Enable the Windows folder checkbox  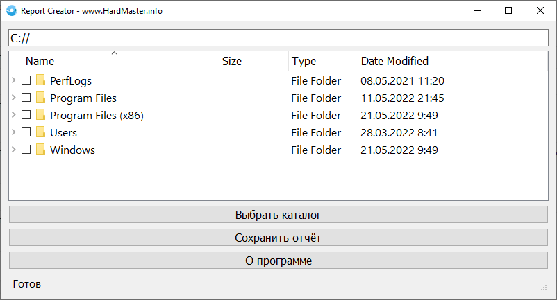click(x=26, y=150)
